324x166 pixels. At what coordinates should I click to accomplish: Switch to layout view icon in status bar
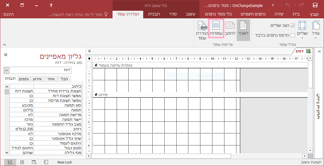click(x=22, y=162)
